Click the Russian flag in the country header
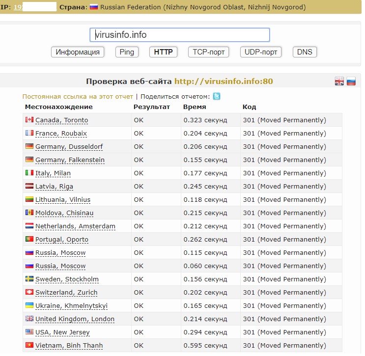This screenshot has height=356, width=365. (x=94, y=7)
